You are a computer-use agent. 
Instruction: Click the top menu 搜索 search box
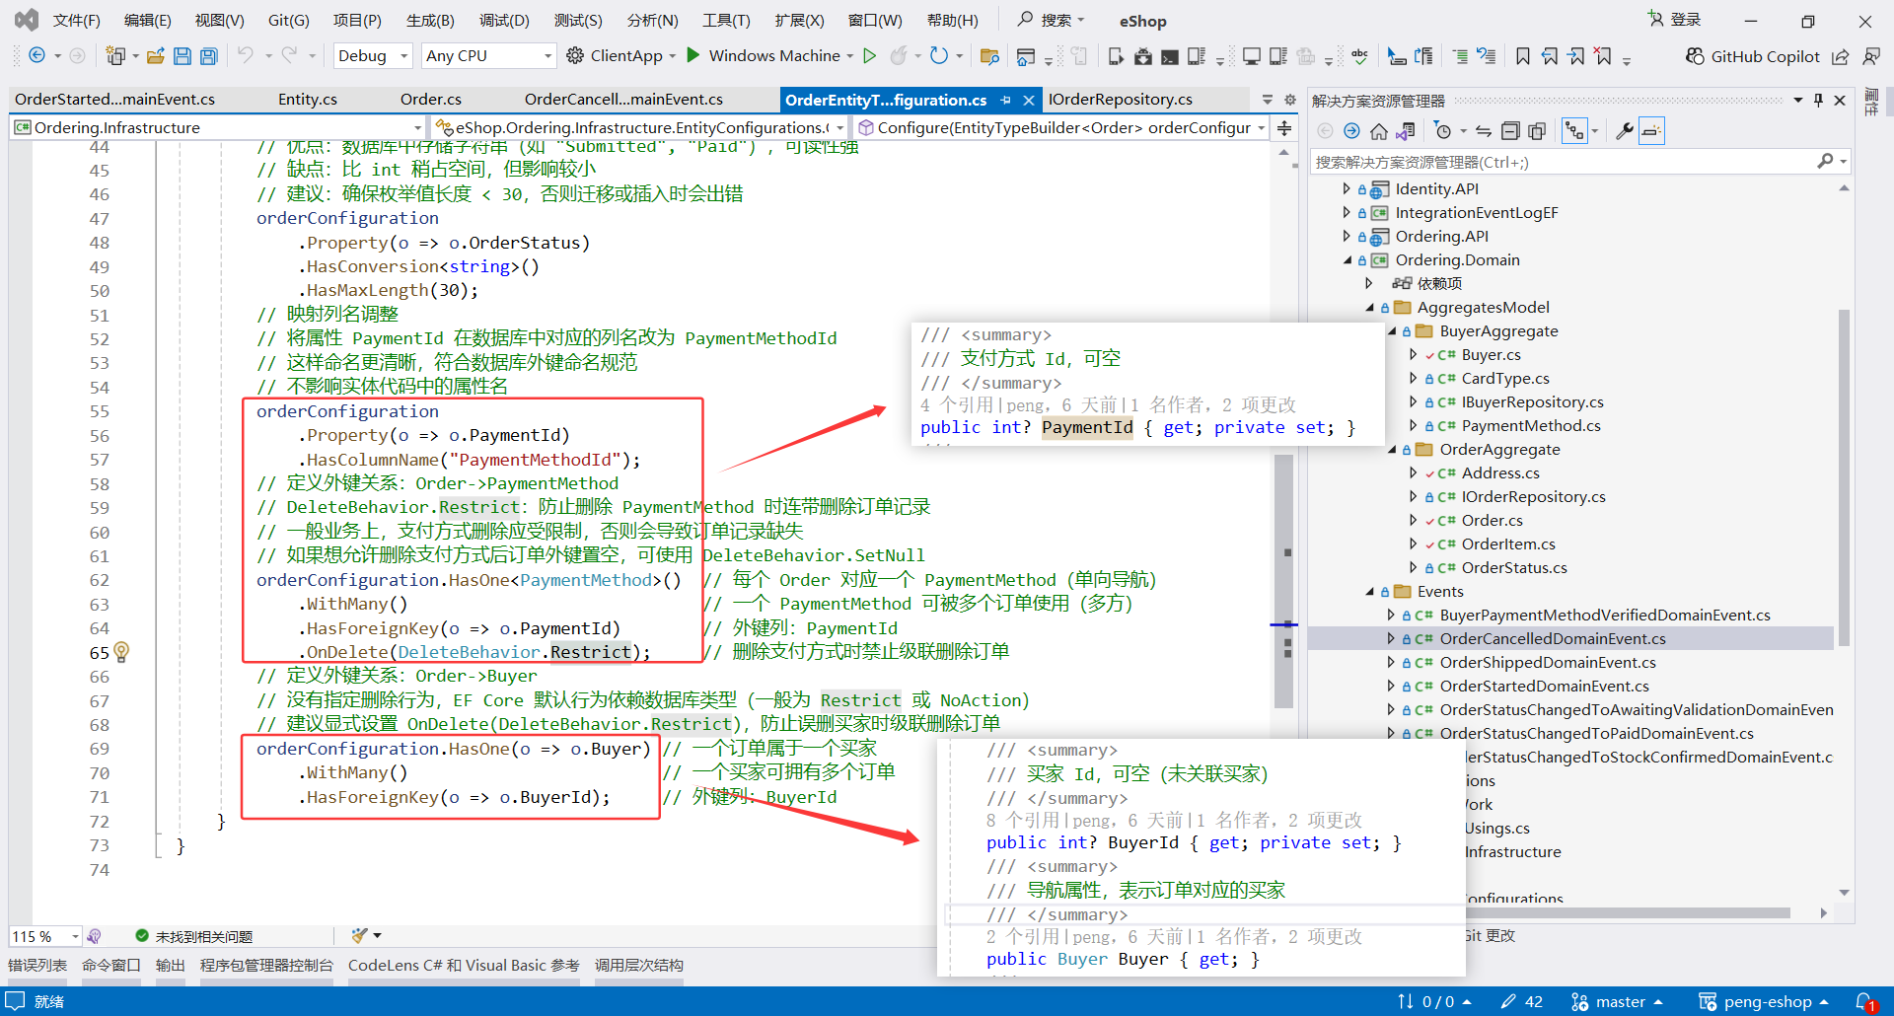(x=1052, y=20)
